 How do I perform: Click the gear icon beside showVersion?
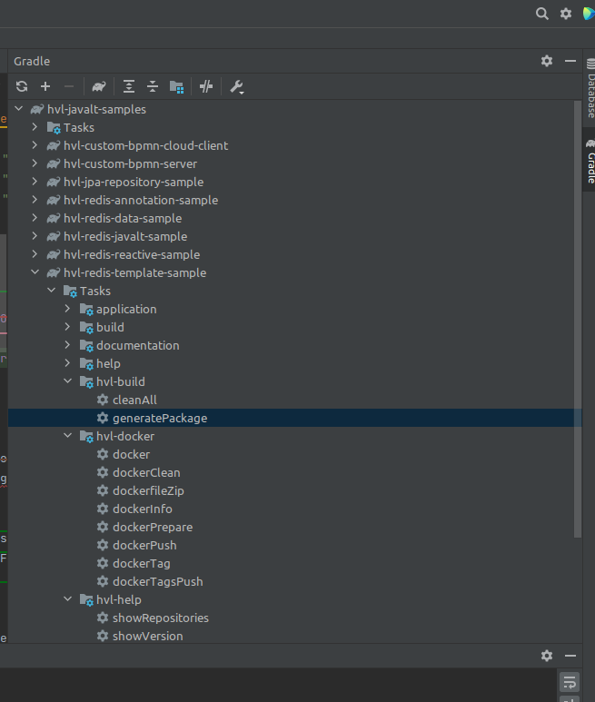pos(103,636)
